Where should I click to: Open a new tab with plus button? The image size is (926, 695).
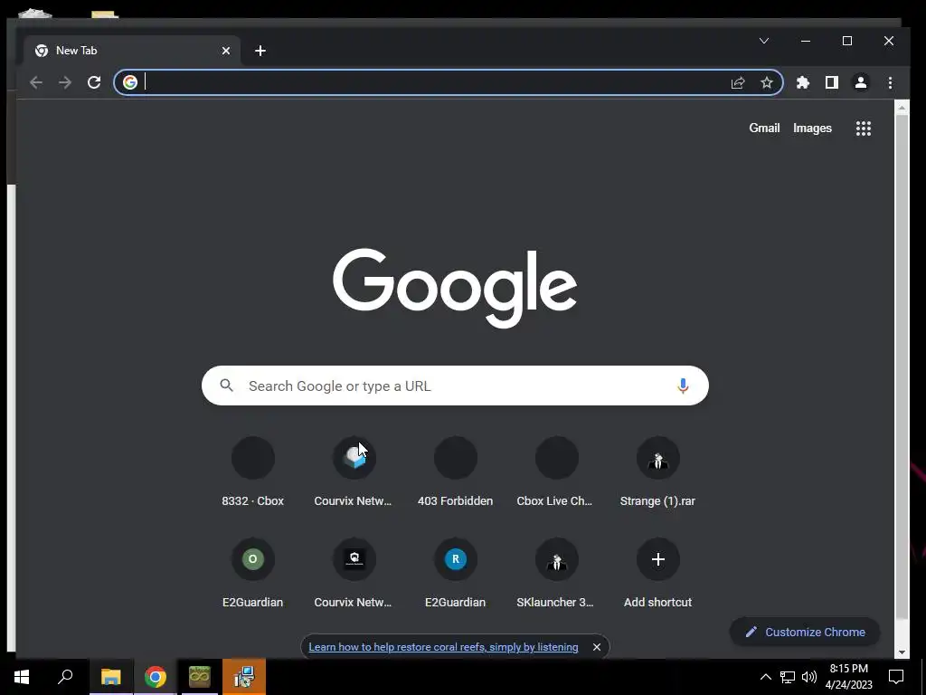[260, 51]
